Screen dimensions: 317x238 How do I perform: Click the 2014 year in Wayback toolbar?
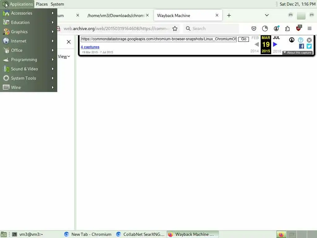tap(254, 51)
